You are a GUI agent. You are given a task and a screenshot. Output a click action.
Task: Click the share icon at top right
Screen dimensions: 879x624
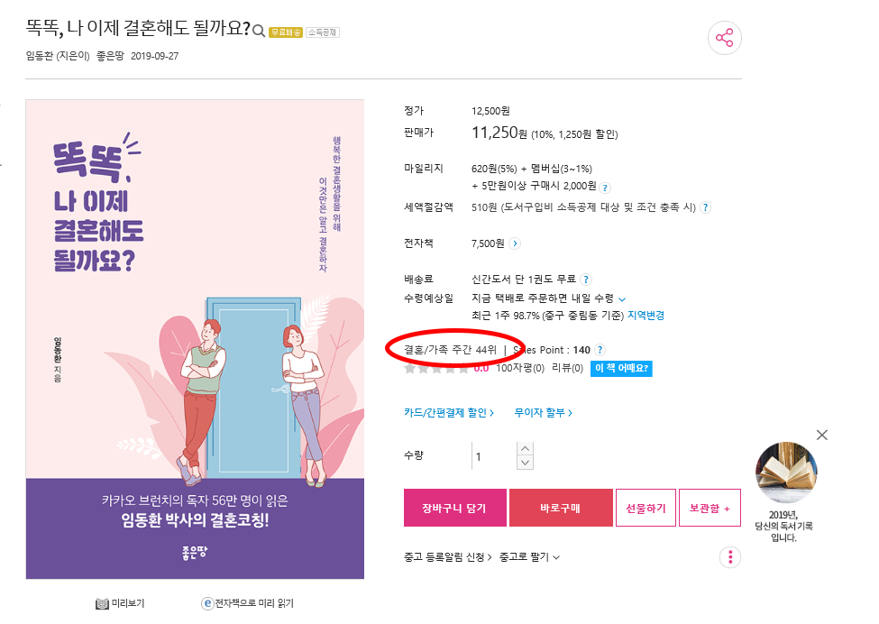click(x=724, y=38)
